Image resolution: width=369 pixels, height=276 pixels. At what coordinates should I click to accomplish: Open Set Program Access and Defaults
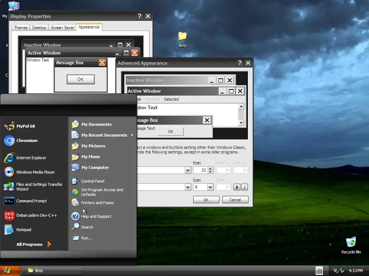[x=97, y=192]
